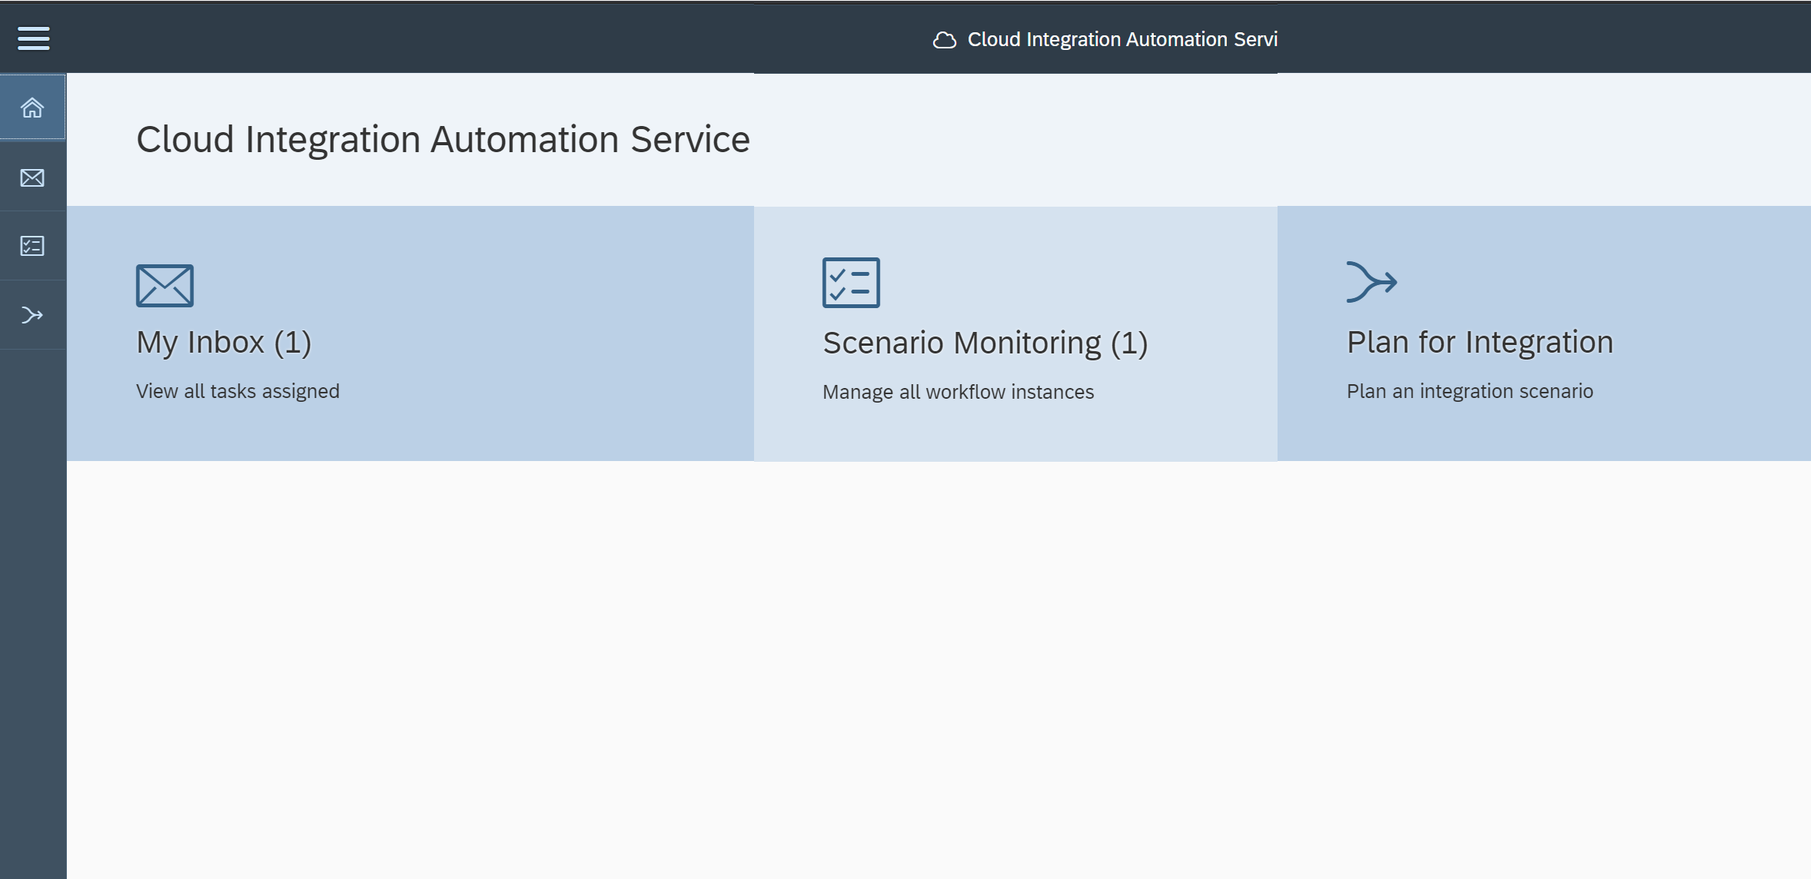Click the 'Plan an integration scenario' text

1470,391
